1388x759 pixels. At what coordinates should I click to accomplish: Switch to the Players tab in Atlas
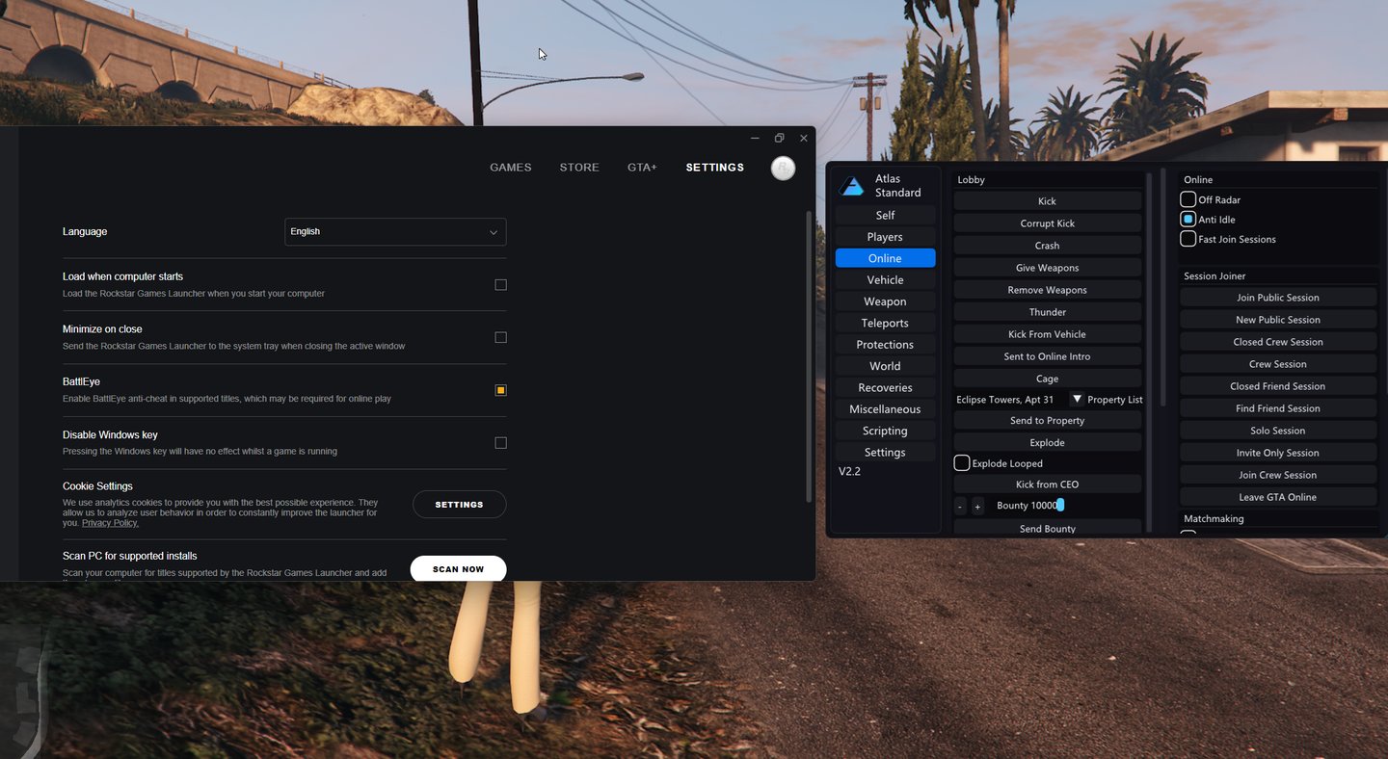tap(885, 237)
